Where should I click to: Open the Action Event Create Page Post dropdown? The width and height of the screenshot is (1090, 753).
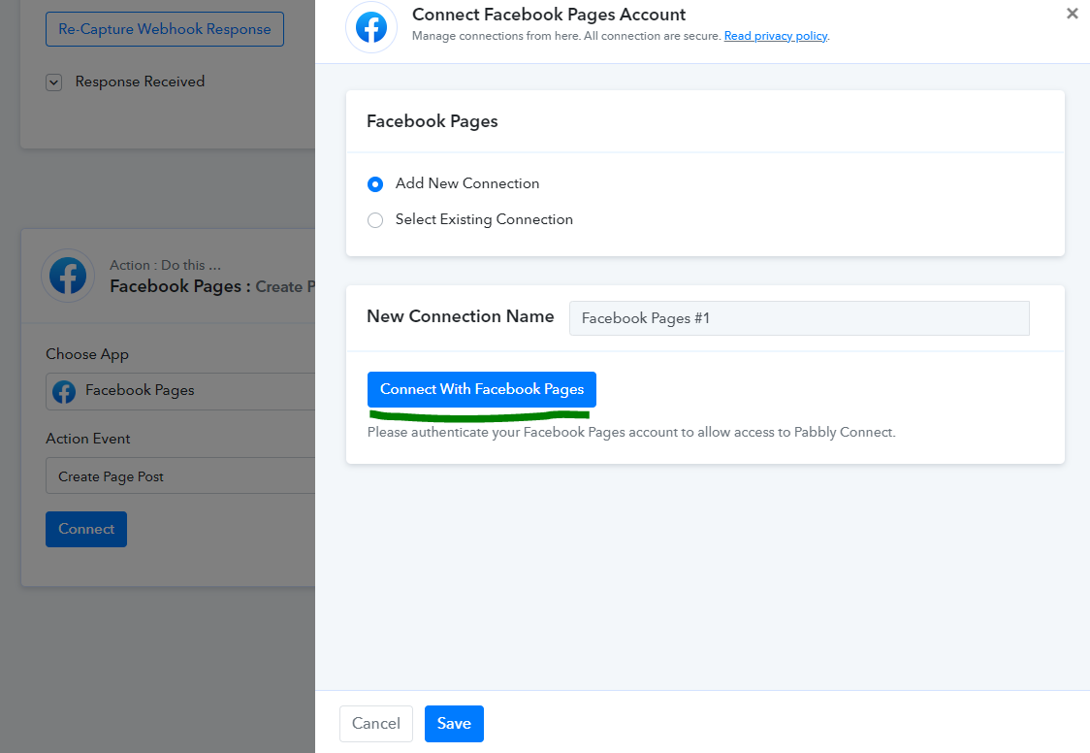coord(180,476)
